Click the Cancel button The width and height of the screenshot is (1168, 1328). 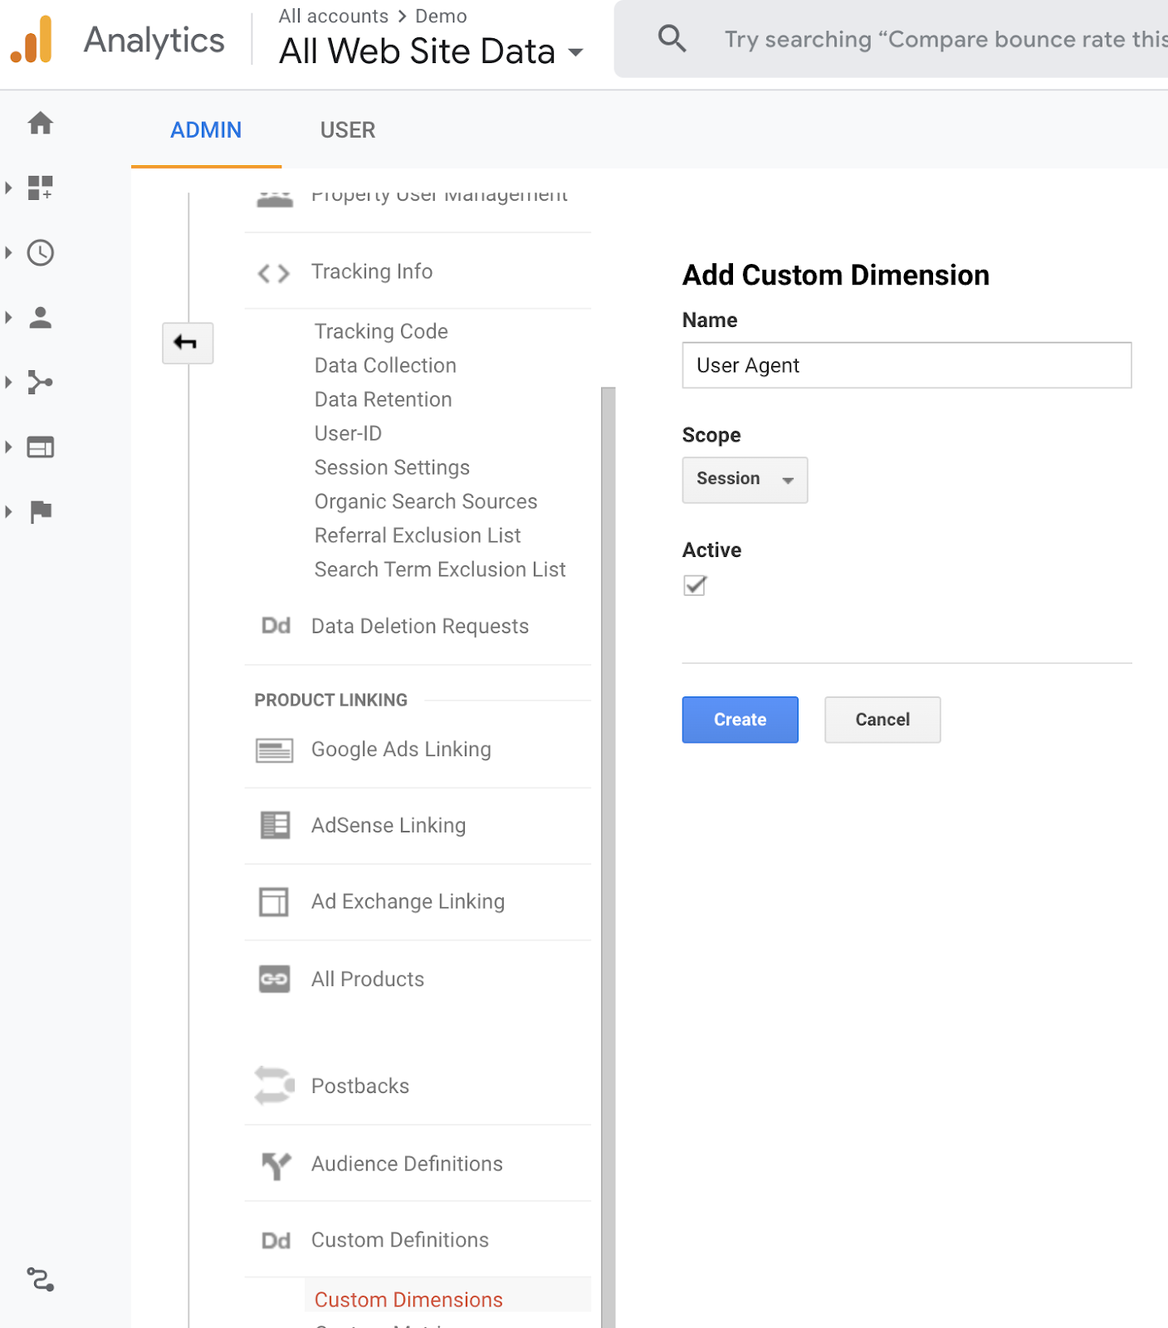coord(882,720)
